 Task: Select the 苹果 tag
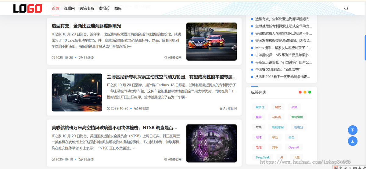258,127
